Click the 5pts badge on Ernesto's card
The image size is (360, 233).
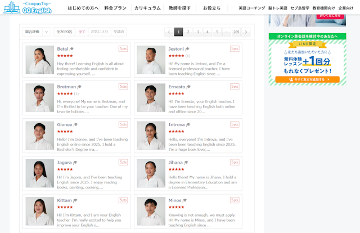click(235, 87)
